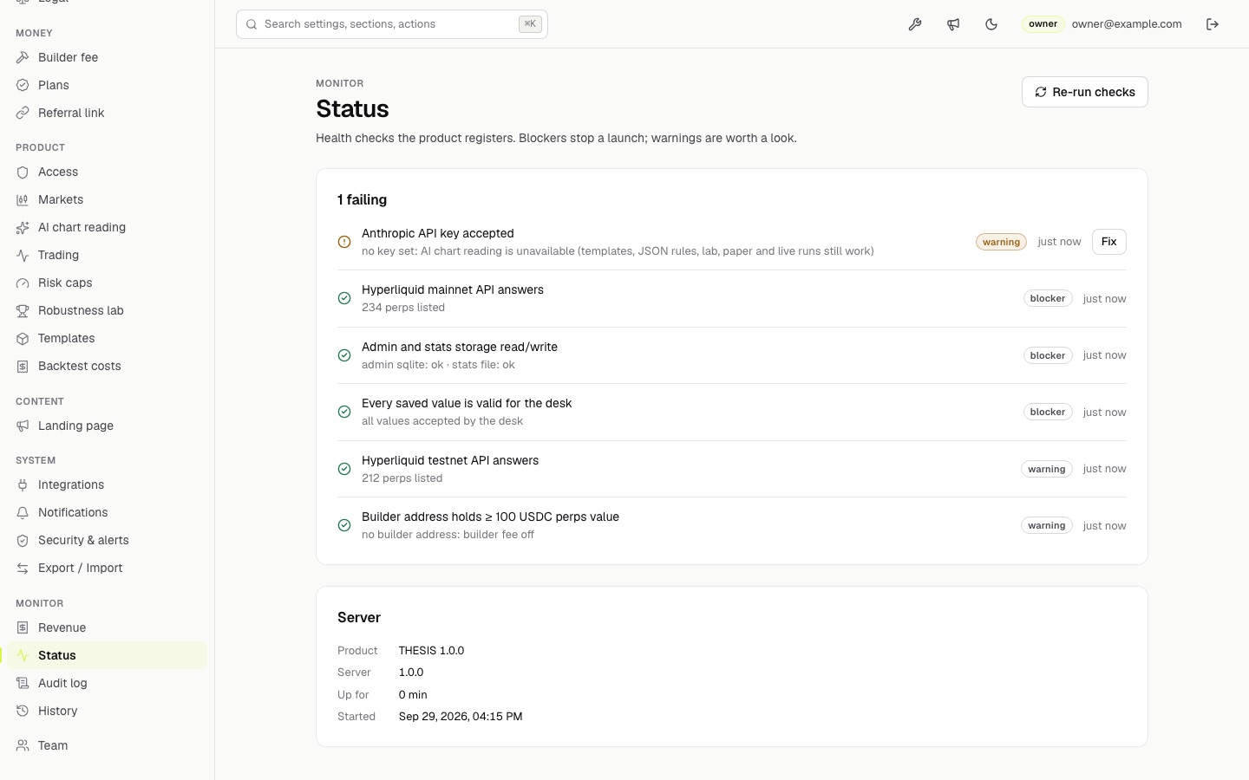Click the megaphone icon in the top bar
Viewport: 1249px width, 780px height.
pos(953,24)
